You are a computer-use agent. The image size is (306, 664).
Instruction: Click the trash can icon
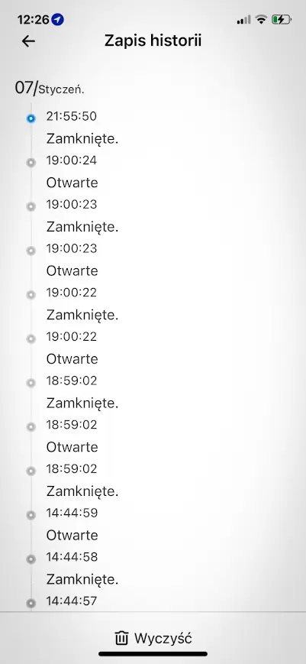[121, 638]
